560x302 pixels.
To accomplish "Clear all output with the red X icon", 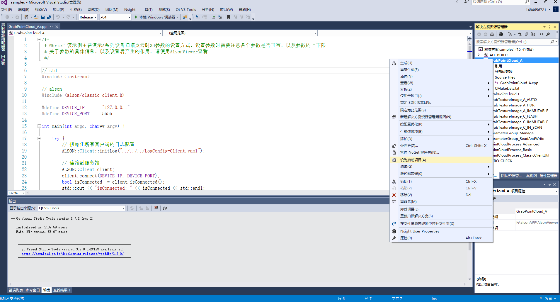I will coord(156,208).
